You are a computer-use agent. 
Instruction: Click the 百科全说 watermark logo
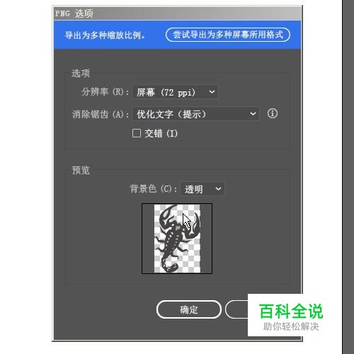tap(291, 312)
